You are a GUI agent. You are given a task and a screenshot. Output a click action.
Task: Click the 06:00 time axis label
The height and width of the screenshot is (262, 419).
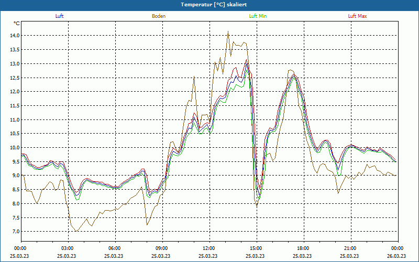[x=115, y=248]
